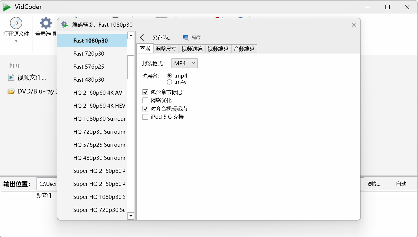Image resolution: width=418 pixels, height=237 pixels.
Task: Click the 浏览... button for output location
Action: (375, 184)
